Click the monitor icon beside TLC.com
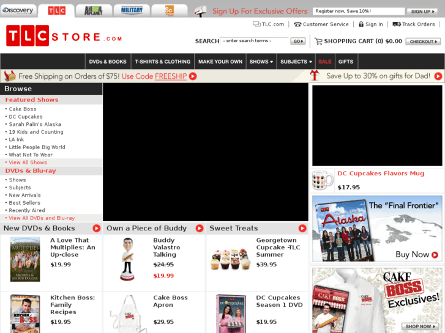This screenshot has width=445, height=333. tap(256, 24)
